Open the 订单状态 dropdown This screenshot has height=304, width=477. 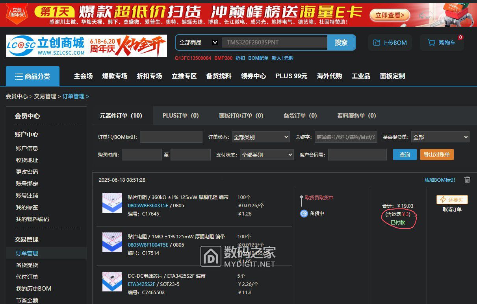[261, 137]
